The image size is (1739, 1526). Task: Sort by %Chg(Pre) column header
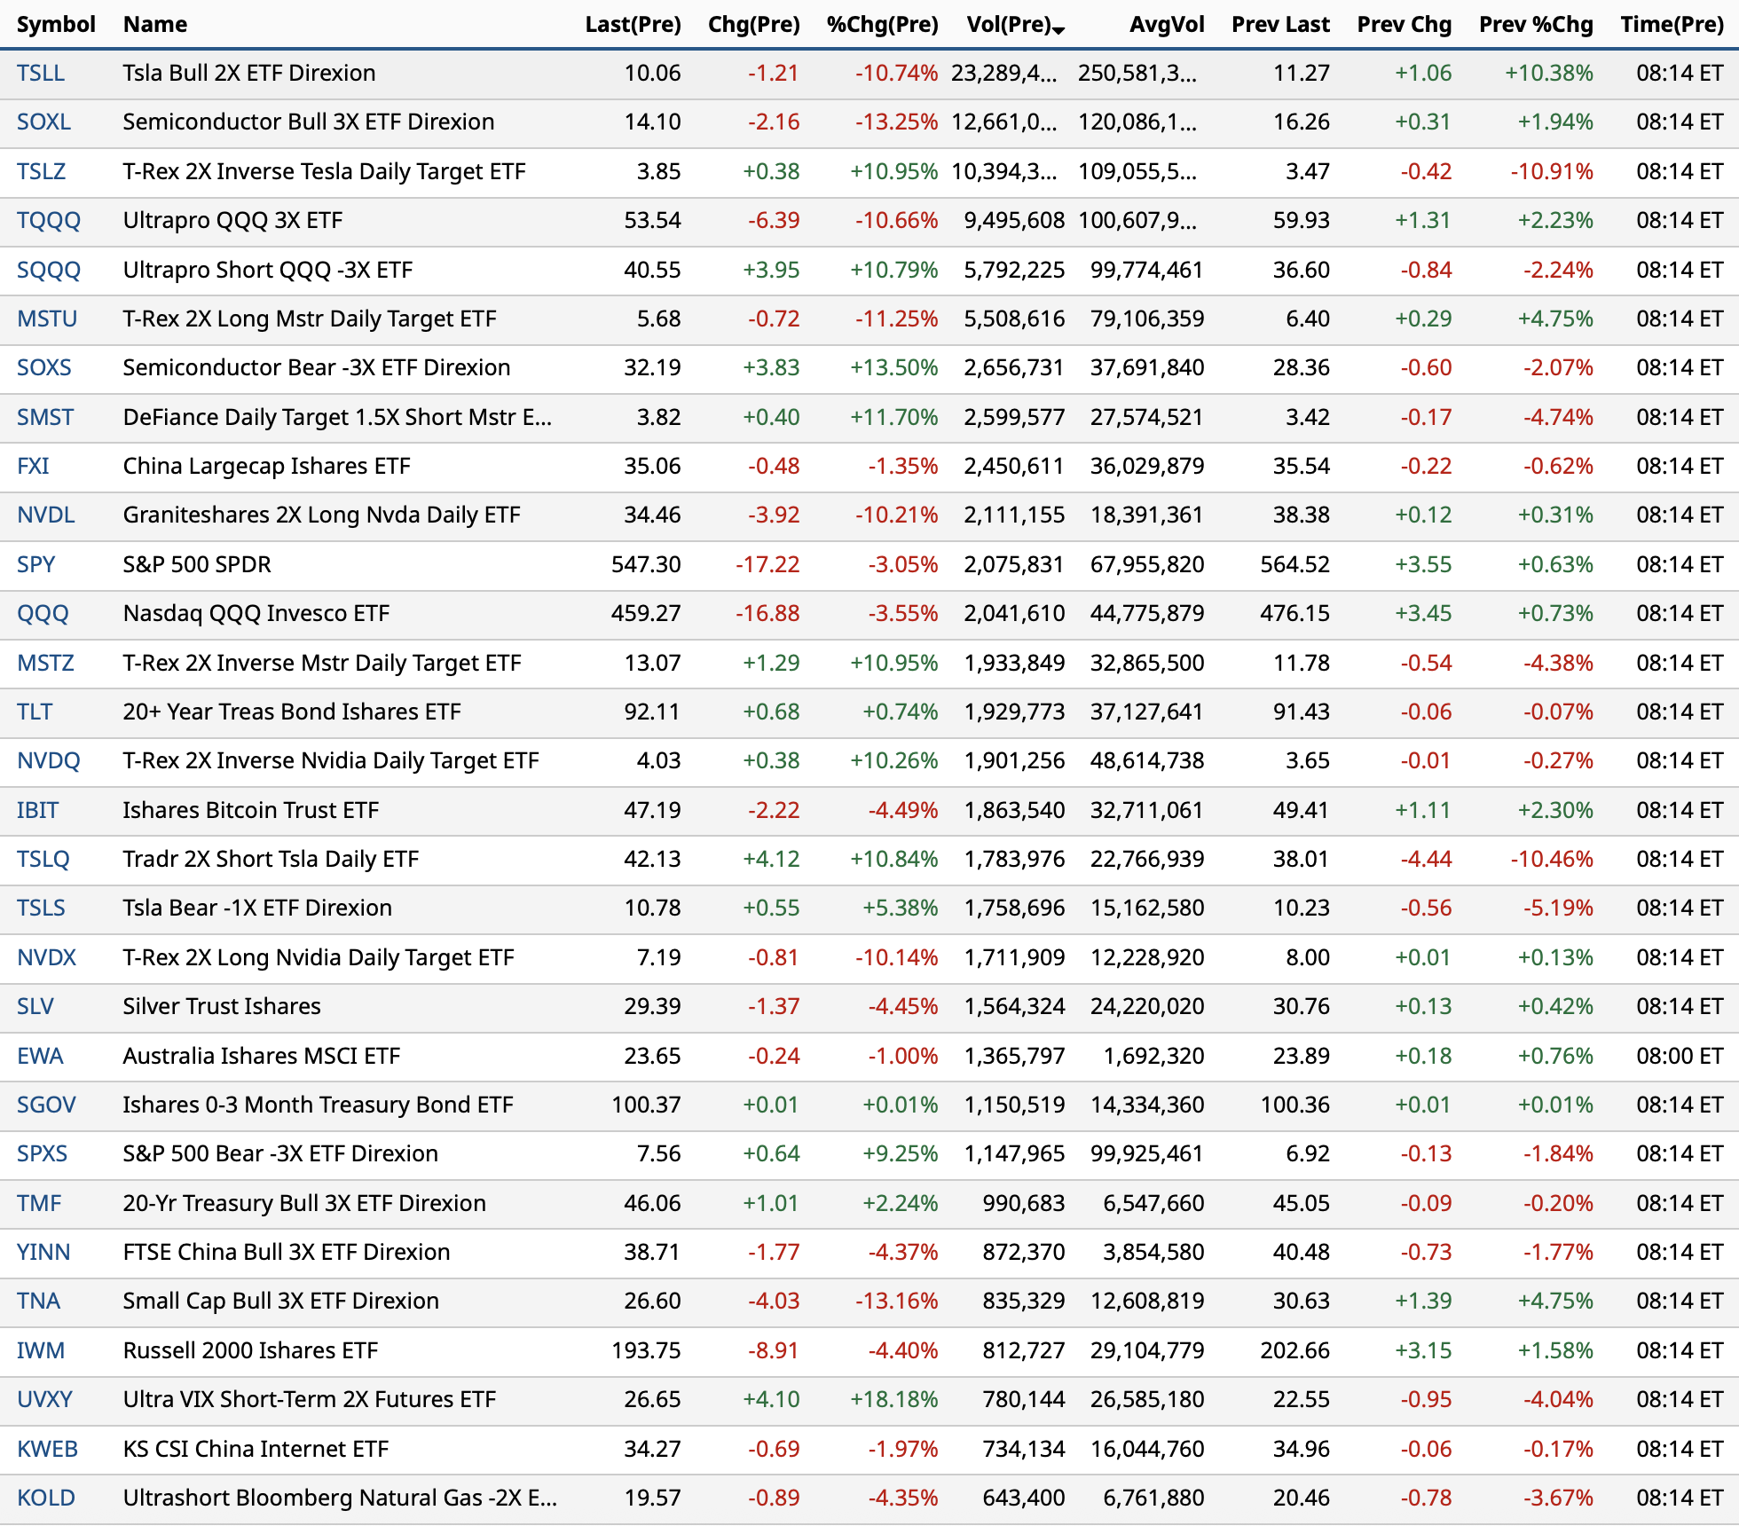(x=882, y=25)
